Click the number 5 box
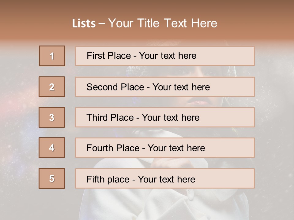Image resolution: width=294 pixels, height=220 pixels. coord(52,178)
